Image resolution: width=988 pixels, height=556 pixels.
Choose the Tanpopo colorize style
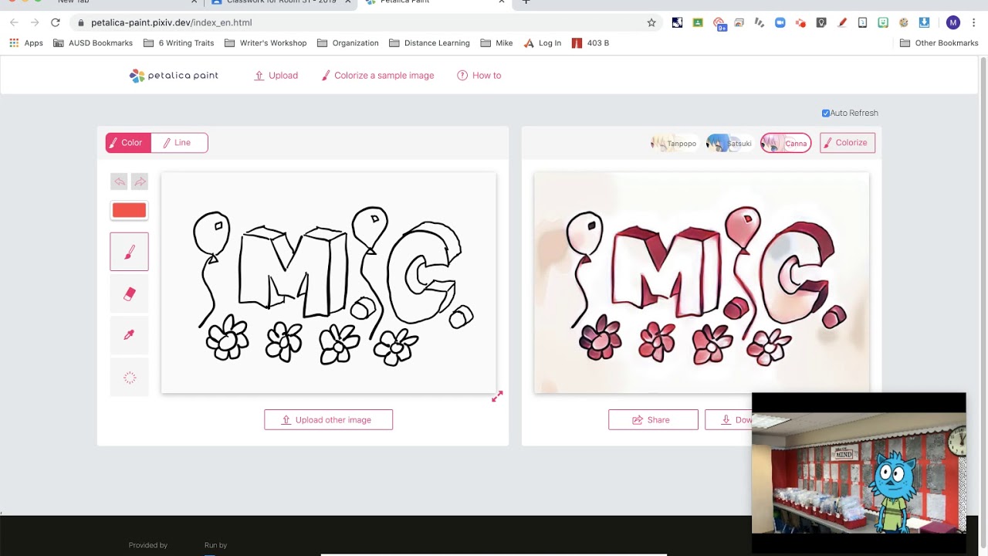pos(674,143)
